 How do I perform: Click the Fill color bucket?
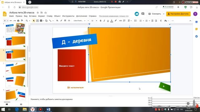[57, 21]
